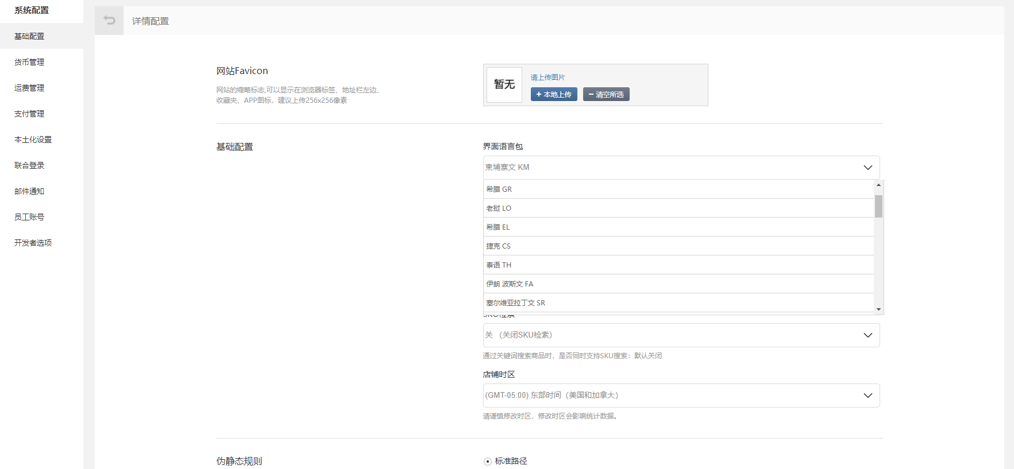Screen dimensions: 1014x469
Task: Choose 伊朗 波斯文 FA from the language list
Action: tap(678, 284)
